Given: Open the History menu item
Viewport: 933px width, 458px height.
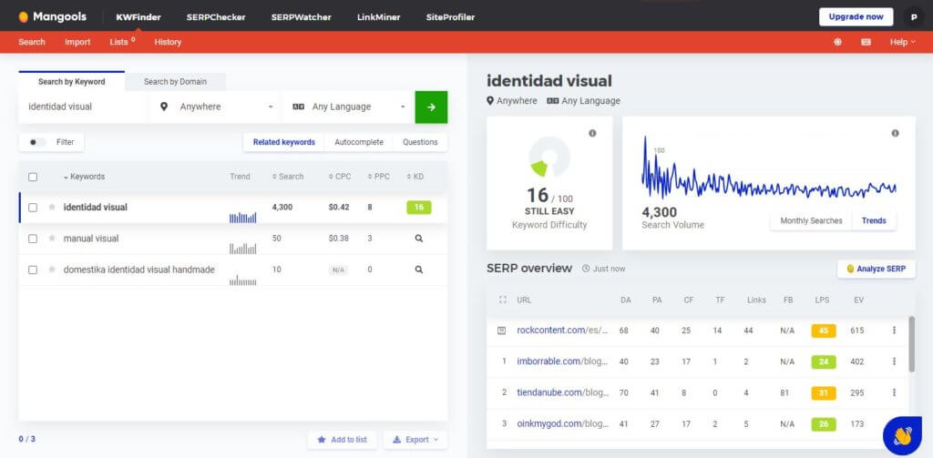Looking at the screenshot, I should (168, 42).
